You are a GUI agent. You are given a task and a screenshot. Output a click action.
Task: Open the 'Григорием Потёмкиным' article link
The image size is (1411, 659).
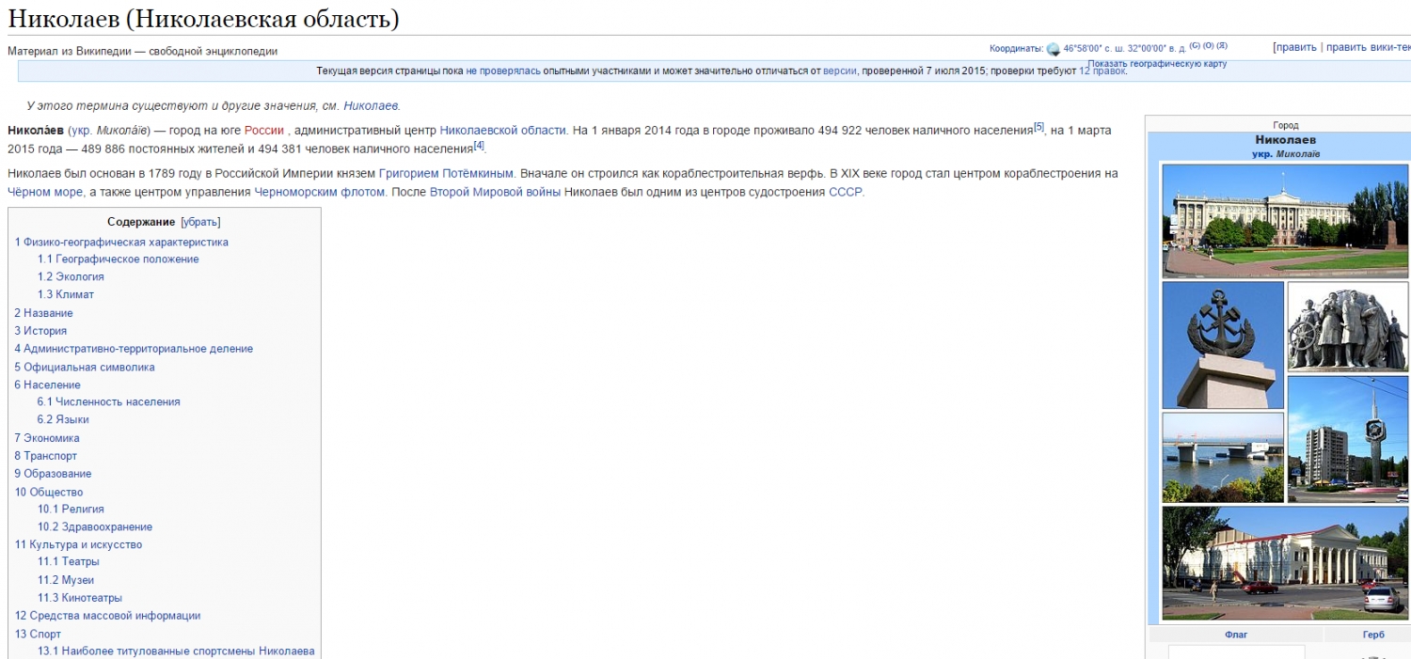(x=446, y=174)
